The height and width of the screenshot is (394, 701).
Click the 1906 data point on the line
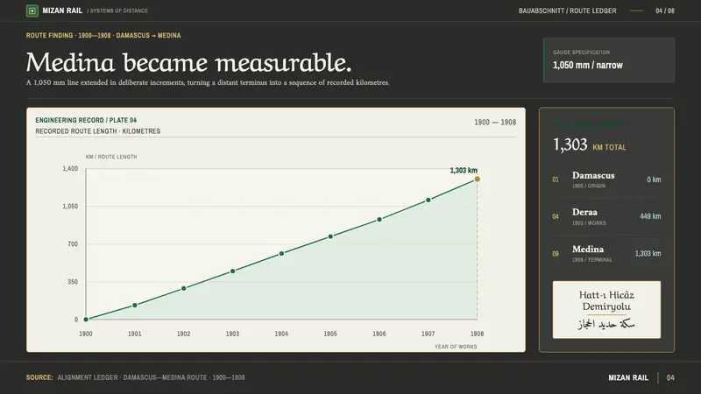(379, 220)
